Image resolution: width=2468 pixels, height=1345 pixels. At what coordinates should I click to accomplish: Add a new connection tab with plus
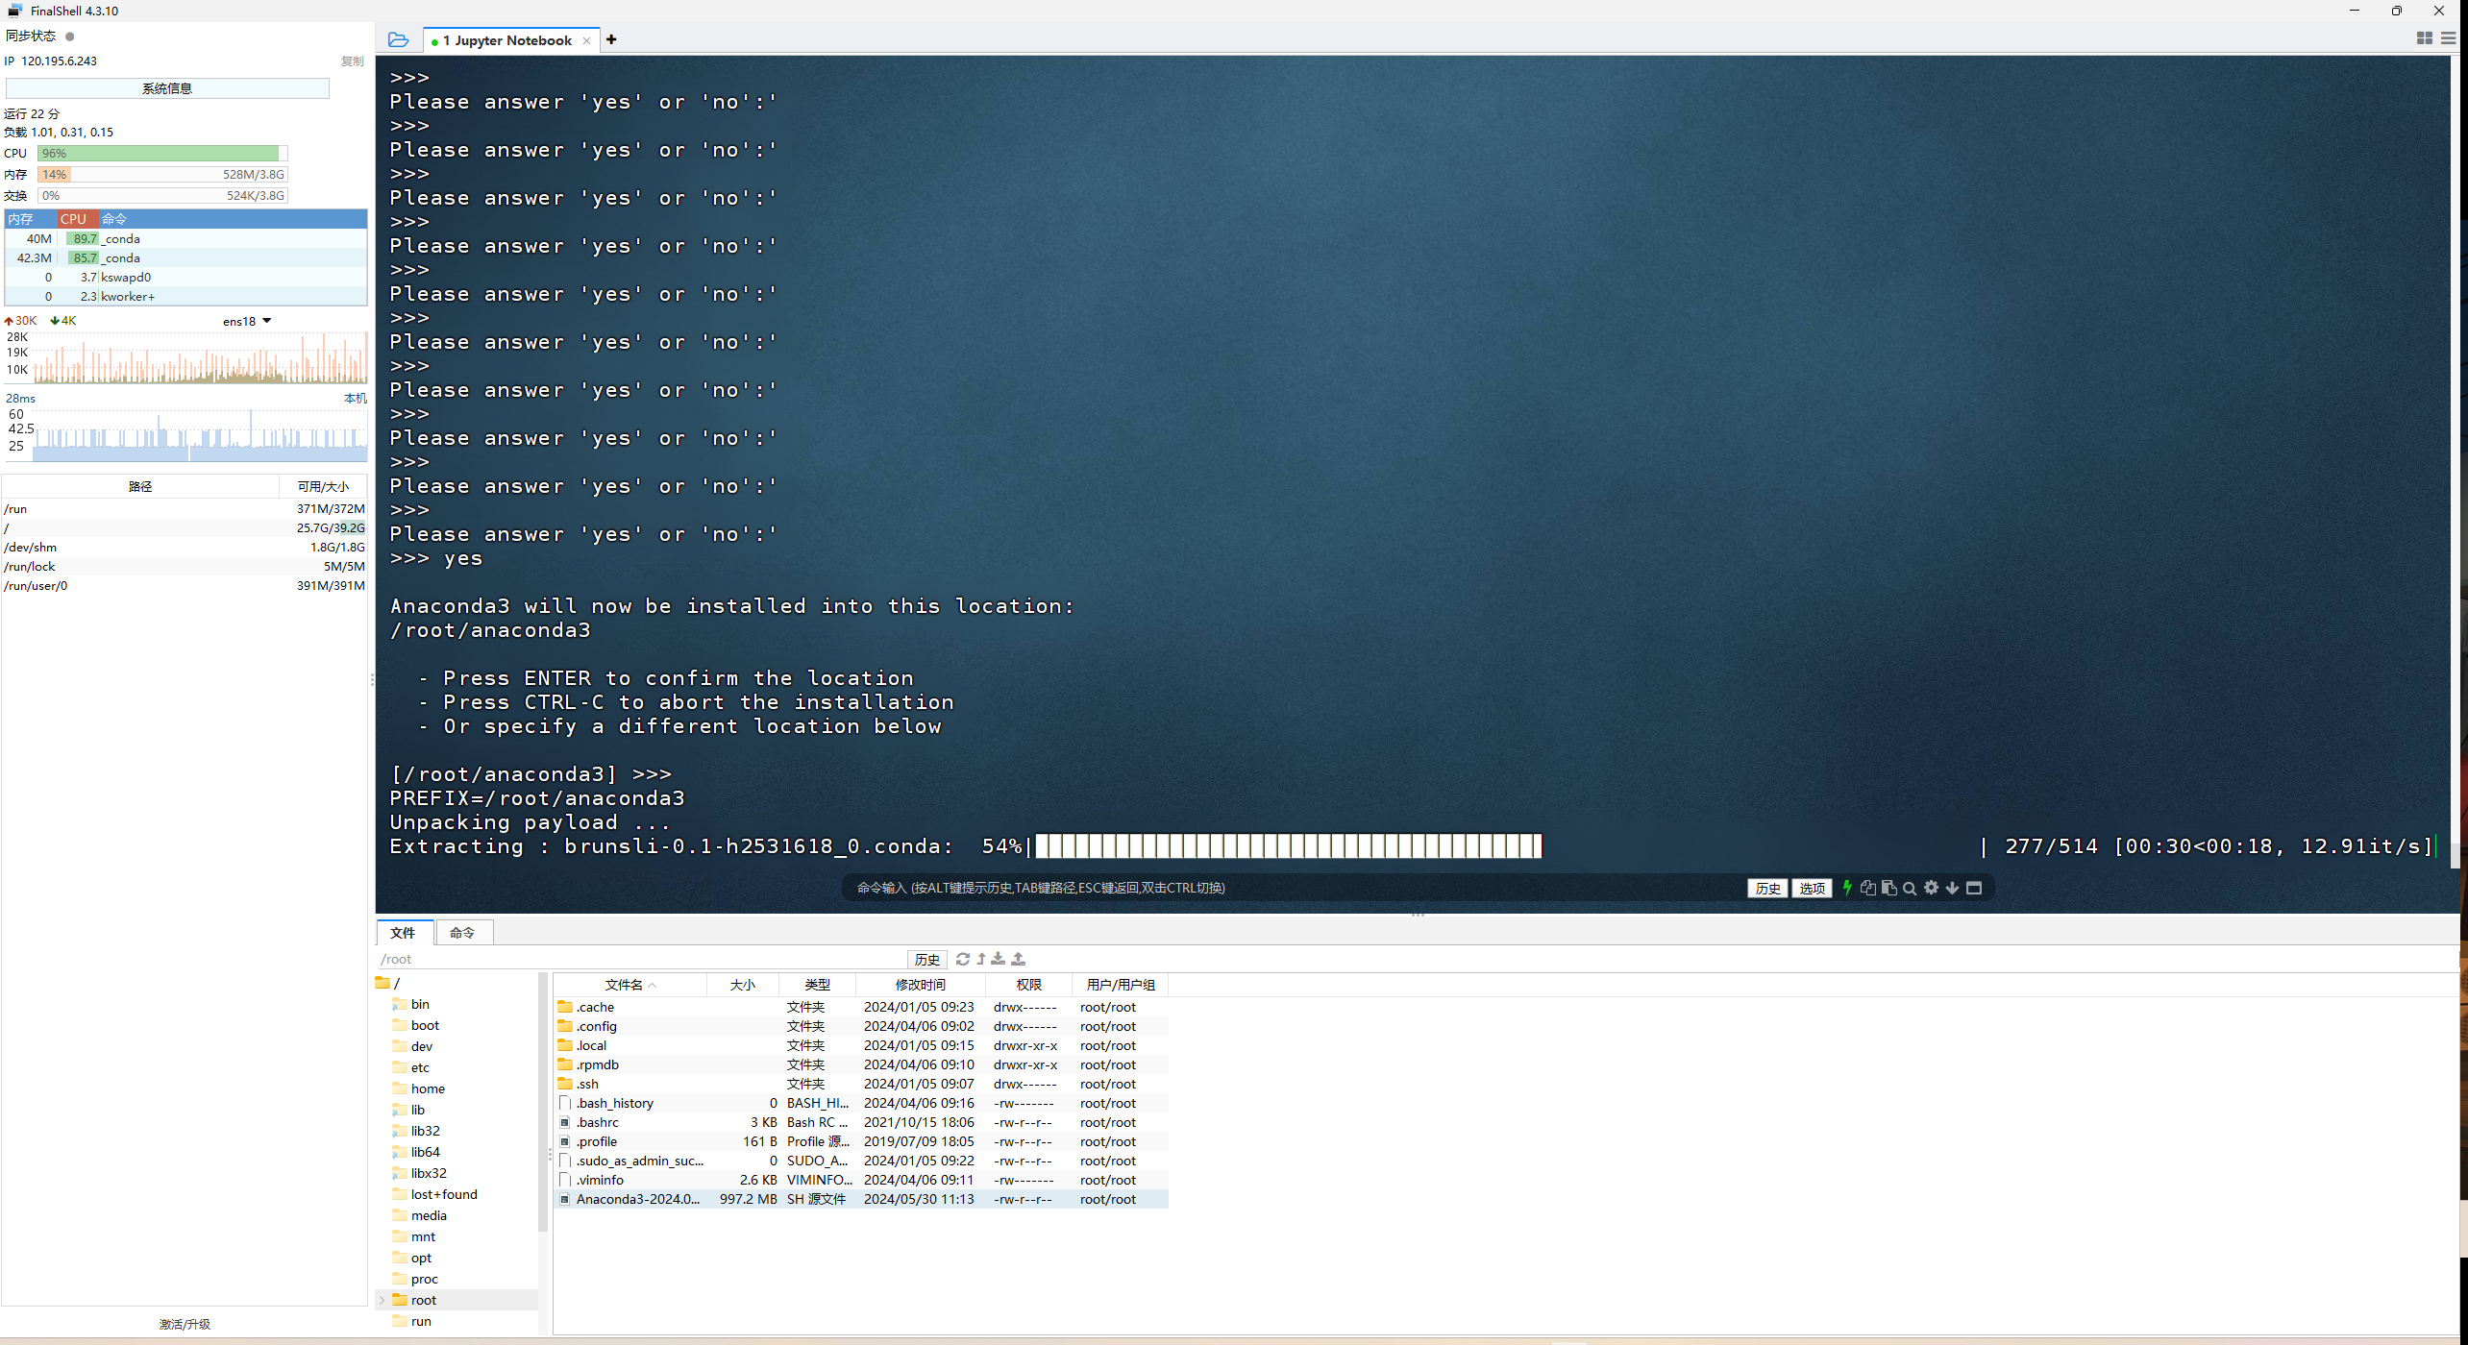(x=611, y=39)
